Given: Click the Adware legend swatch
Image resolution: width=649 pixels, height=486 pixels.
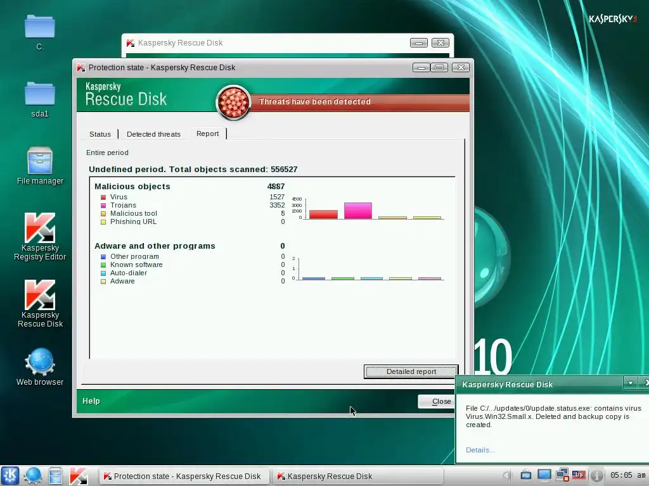Looking at the screenshot, I should click(103, 282).
